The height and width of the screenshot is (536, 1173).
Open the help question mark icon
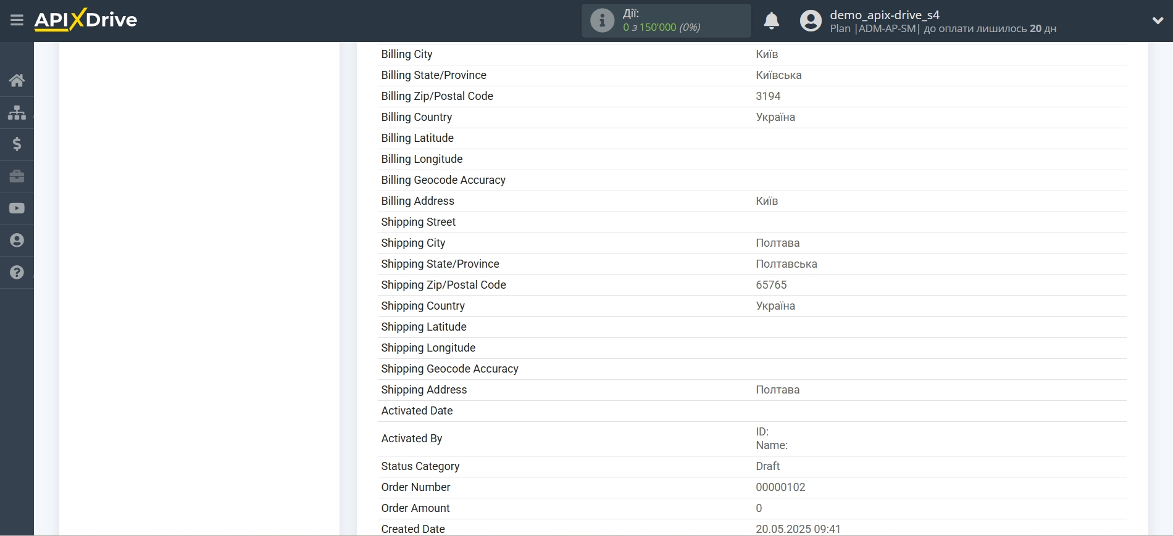coord(17,273)
